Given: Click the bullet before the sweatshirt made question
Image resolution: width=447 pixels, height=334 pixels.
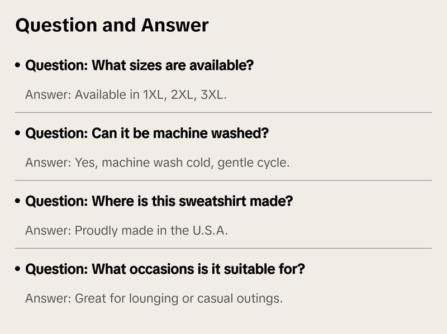Looking at the screenshot, I should click(18, 202).
